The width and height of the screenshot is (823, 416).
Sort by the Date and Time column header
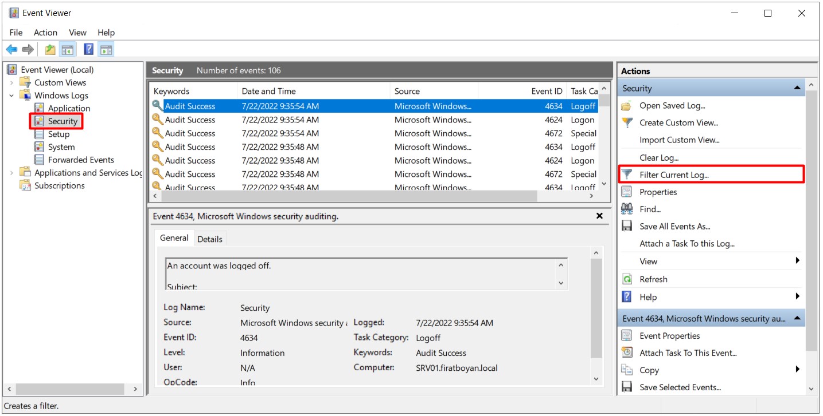click(x=314, y=91)
